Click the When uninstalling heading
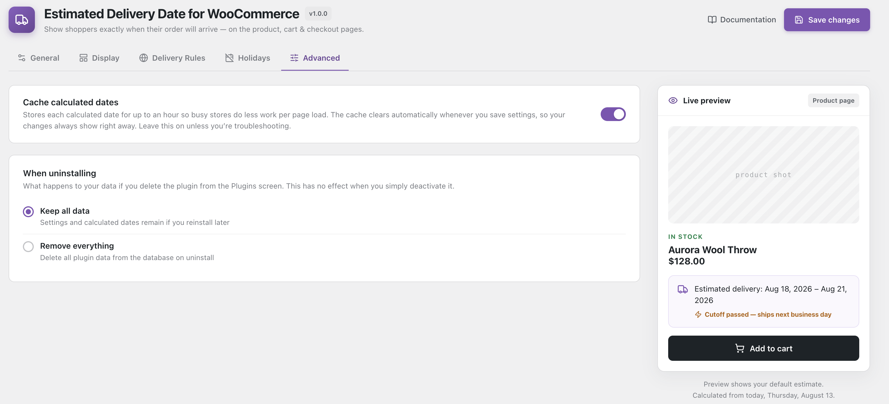This screenshot has width=889, height=404. [59, 173]
